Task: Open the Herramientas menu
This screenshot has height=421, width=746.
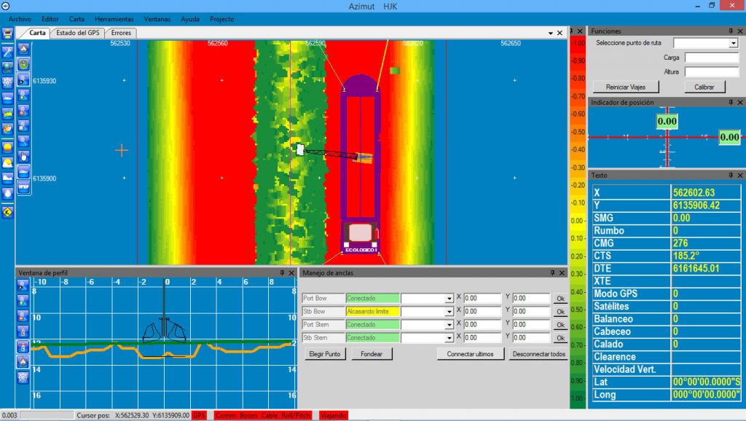Action: point(114,18)
